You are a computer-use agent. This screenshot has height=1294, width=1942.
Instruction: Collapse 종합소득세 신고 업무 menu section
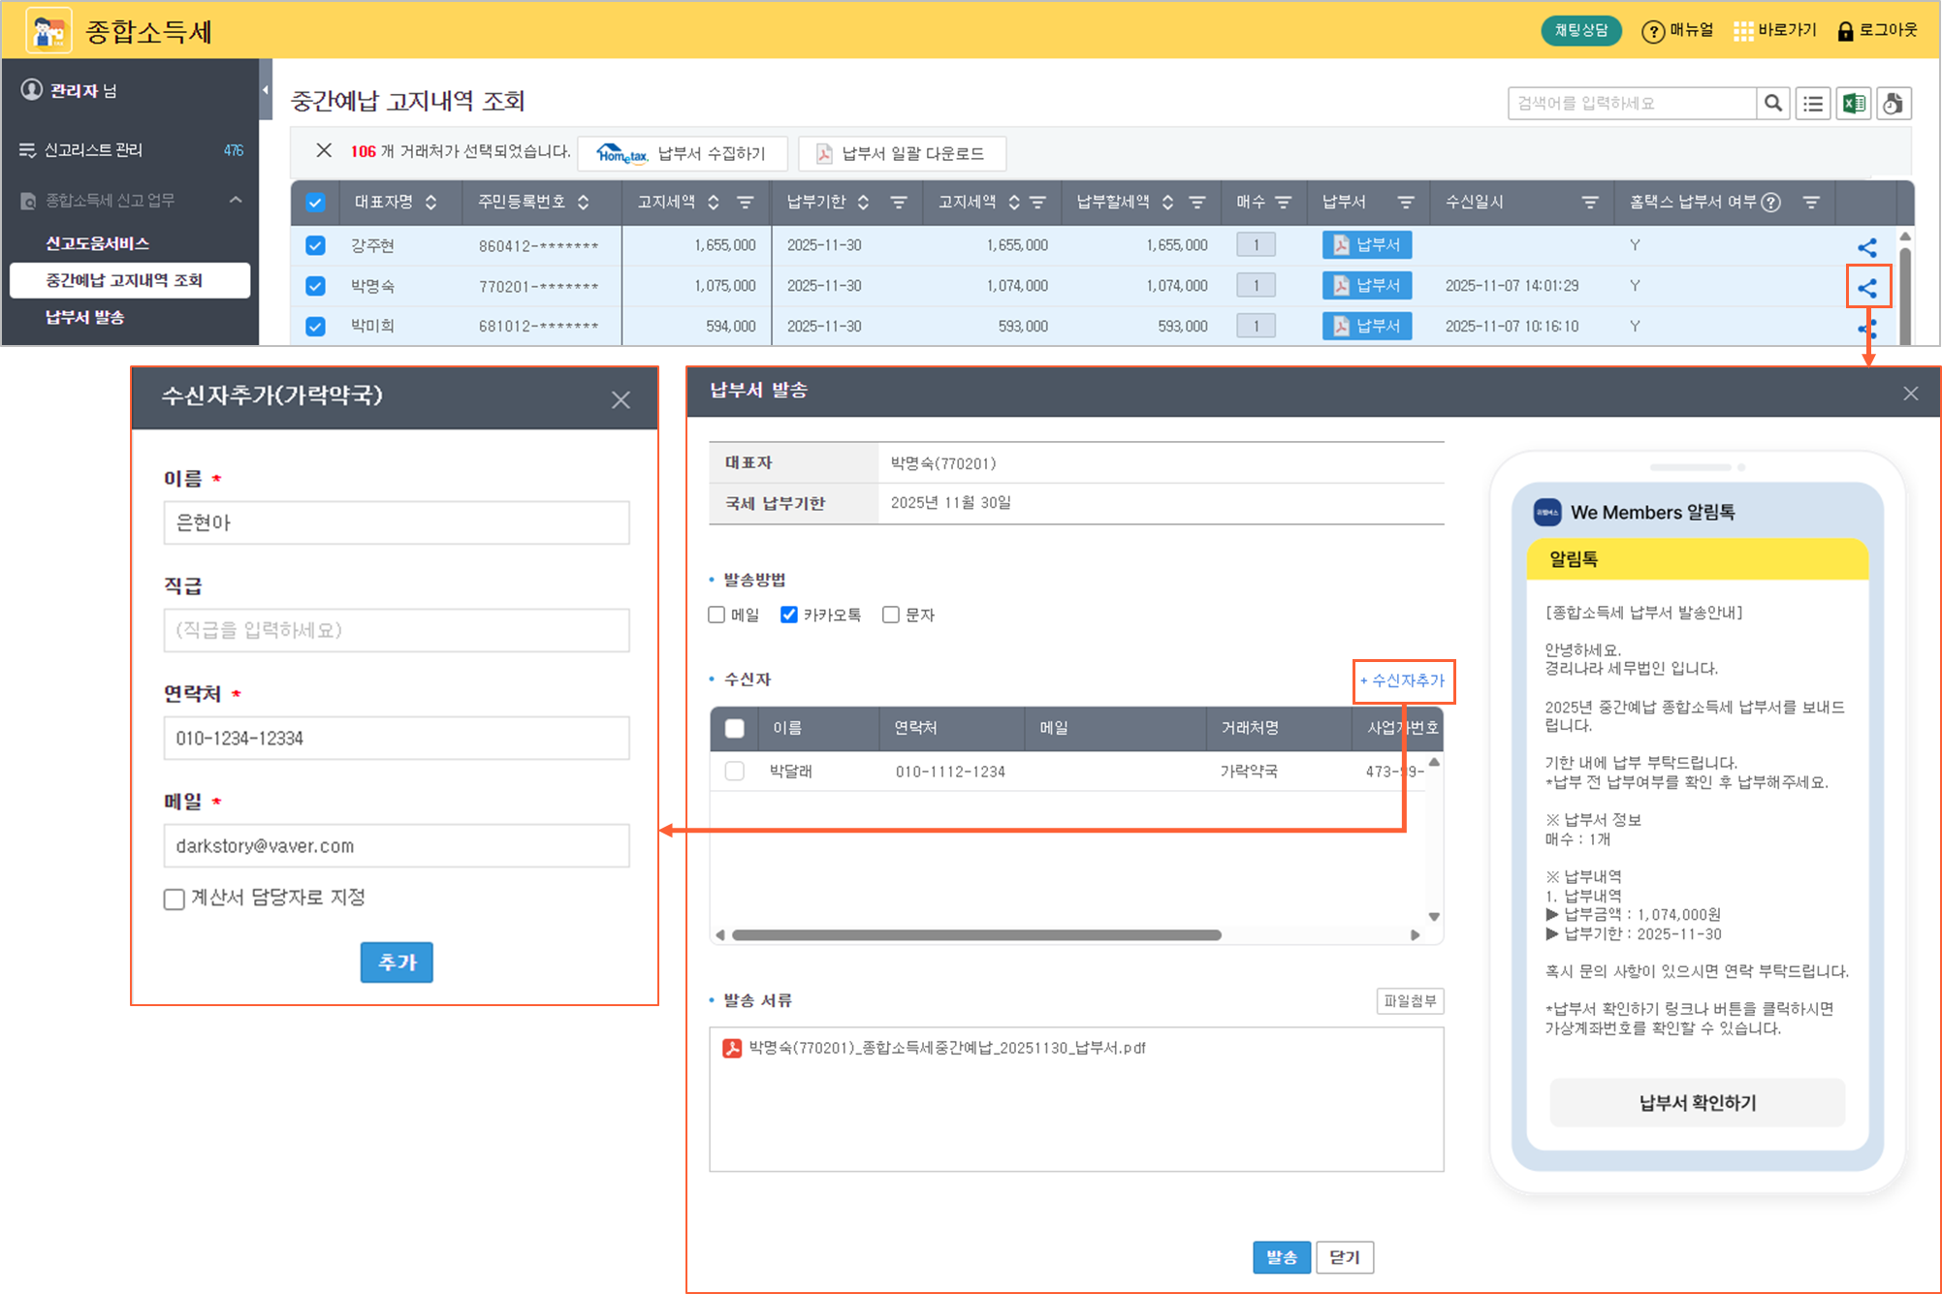236,200
